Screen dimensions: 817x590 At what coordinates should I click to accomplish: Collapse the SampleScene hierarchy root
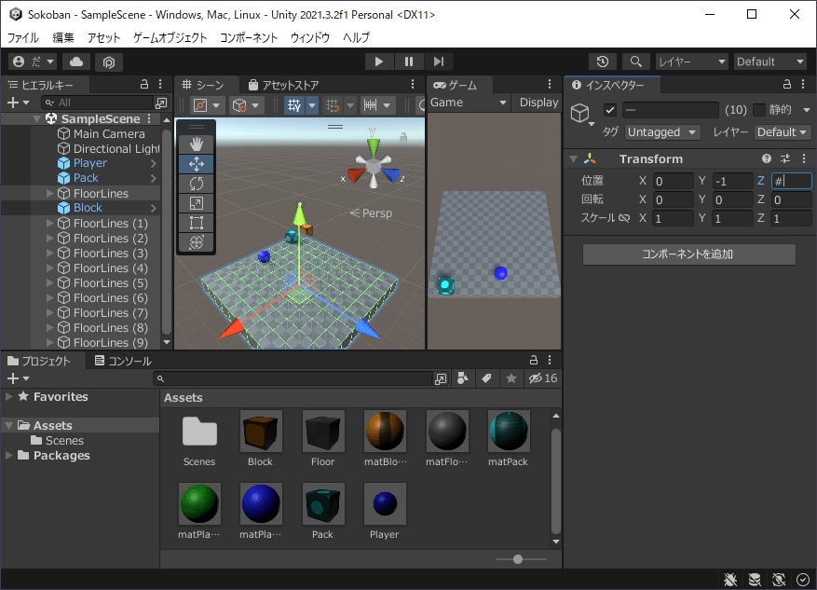(x=36, y=118)
